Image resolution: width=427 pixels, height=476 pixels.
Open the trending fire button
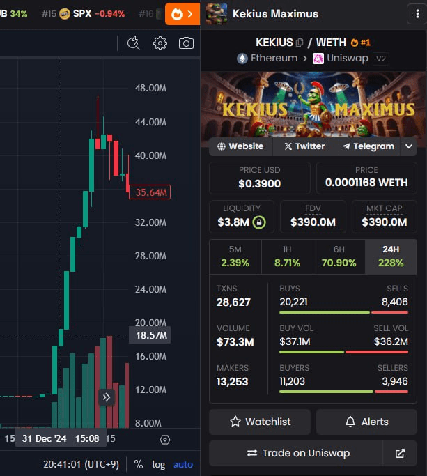click(x=183, y=14)
